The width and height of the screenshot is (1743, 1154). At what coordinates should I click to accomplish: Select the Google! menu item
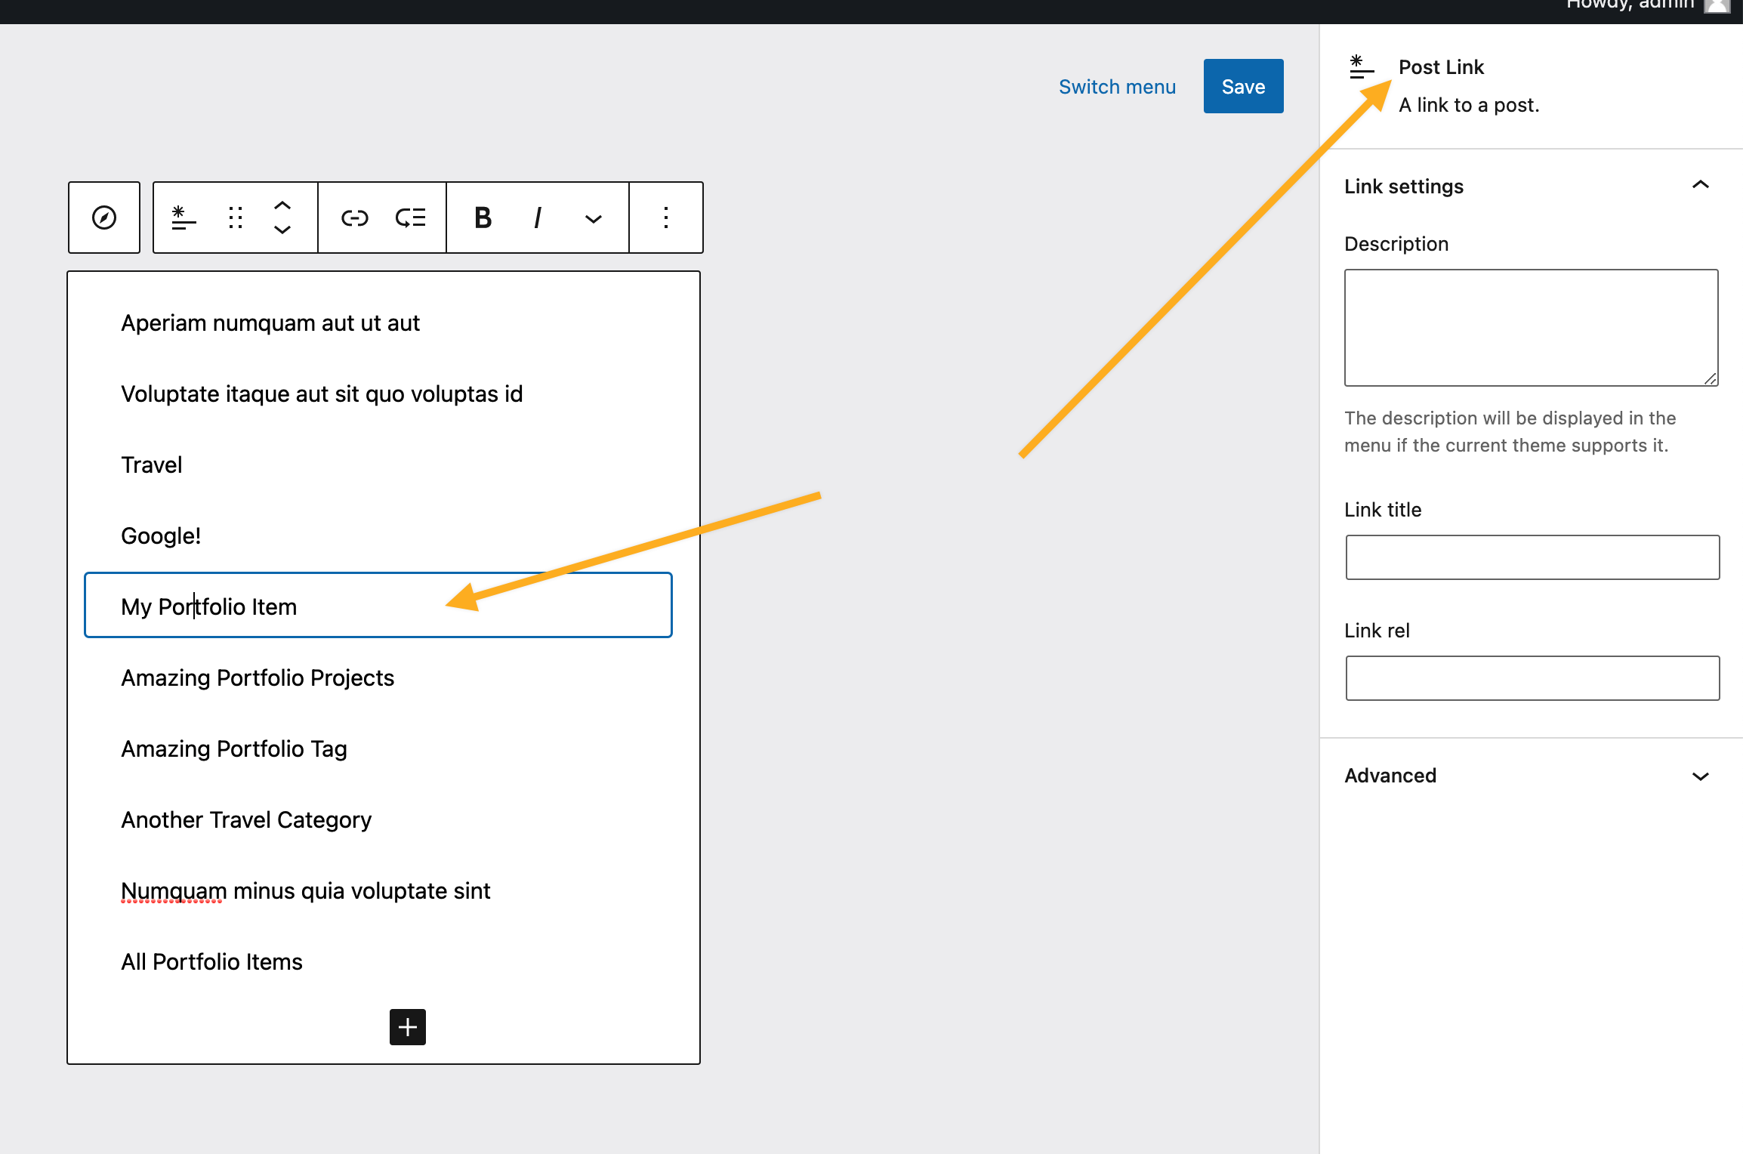[x=161, y=536]
